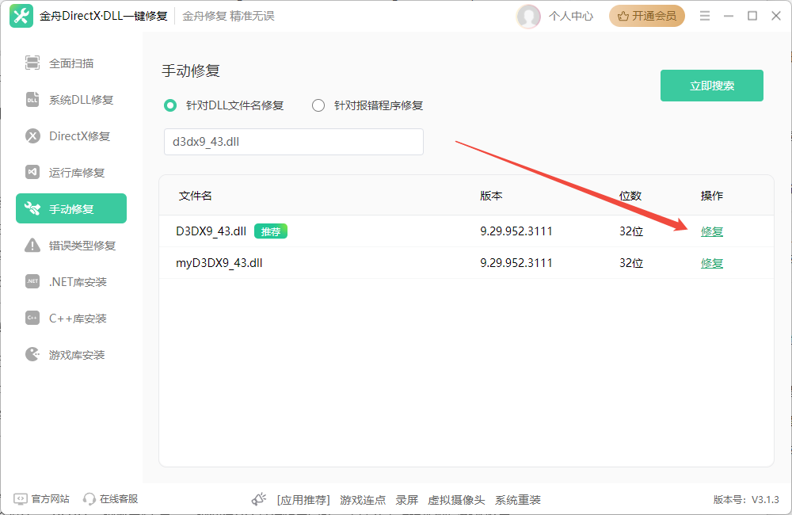Screen dimensions: 792x515
Task: Click version number V3.1.3 text
Action: point(765,500)
